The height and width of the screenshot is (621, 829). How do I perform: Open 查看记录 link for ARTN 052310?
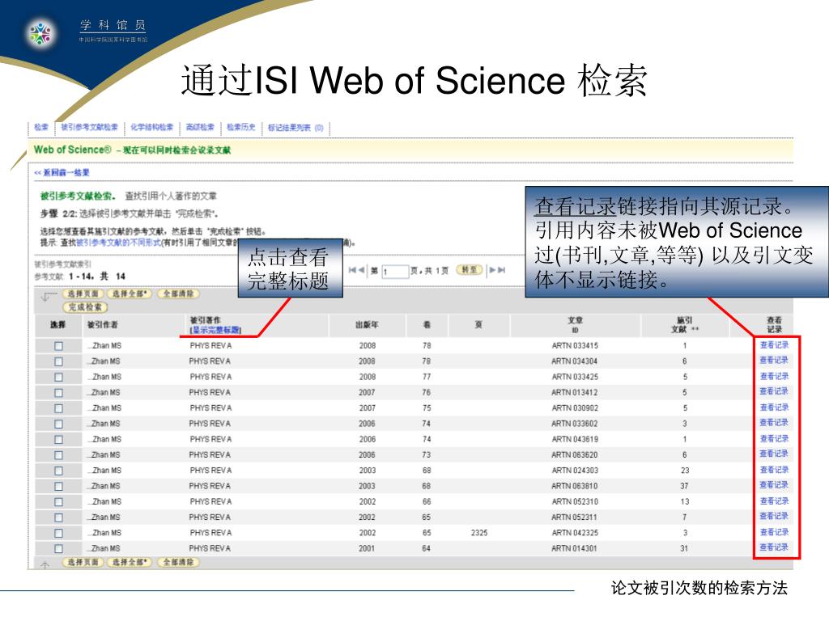coord(774,501)
